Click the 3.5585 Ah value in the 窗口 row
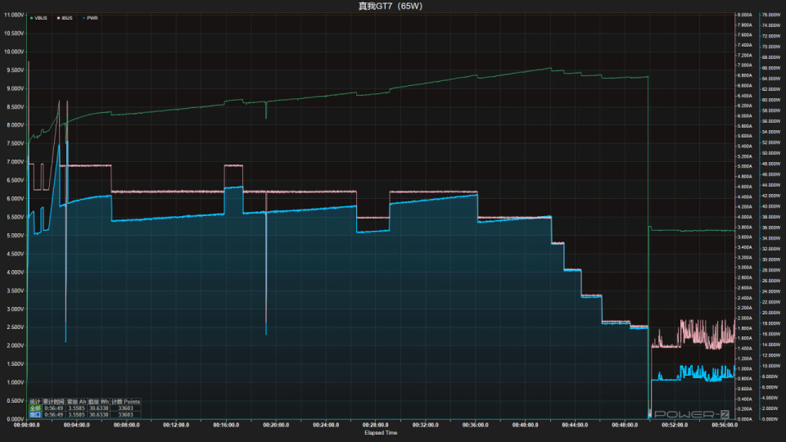Screen dimensions: 786x442 [x=77, y=414]
